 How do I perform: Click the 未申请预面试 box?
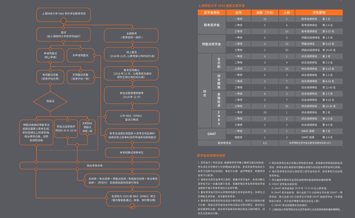pos(80,55)
